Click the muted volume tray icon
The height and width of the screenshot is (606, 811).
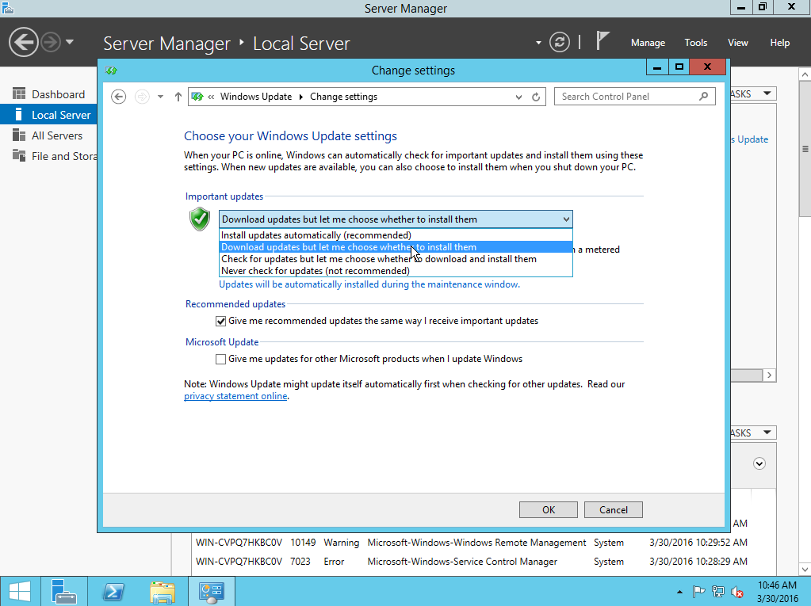click(x=737, y=592)
